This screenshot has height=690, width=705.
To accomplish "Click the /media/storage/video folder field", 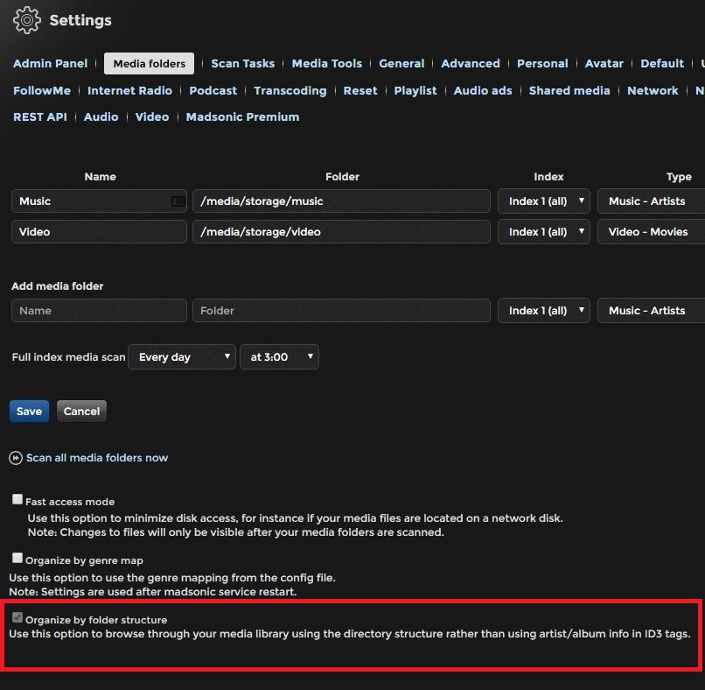I will [x=341, y=232].
